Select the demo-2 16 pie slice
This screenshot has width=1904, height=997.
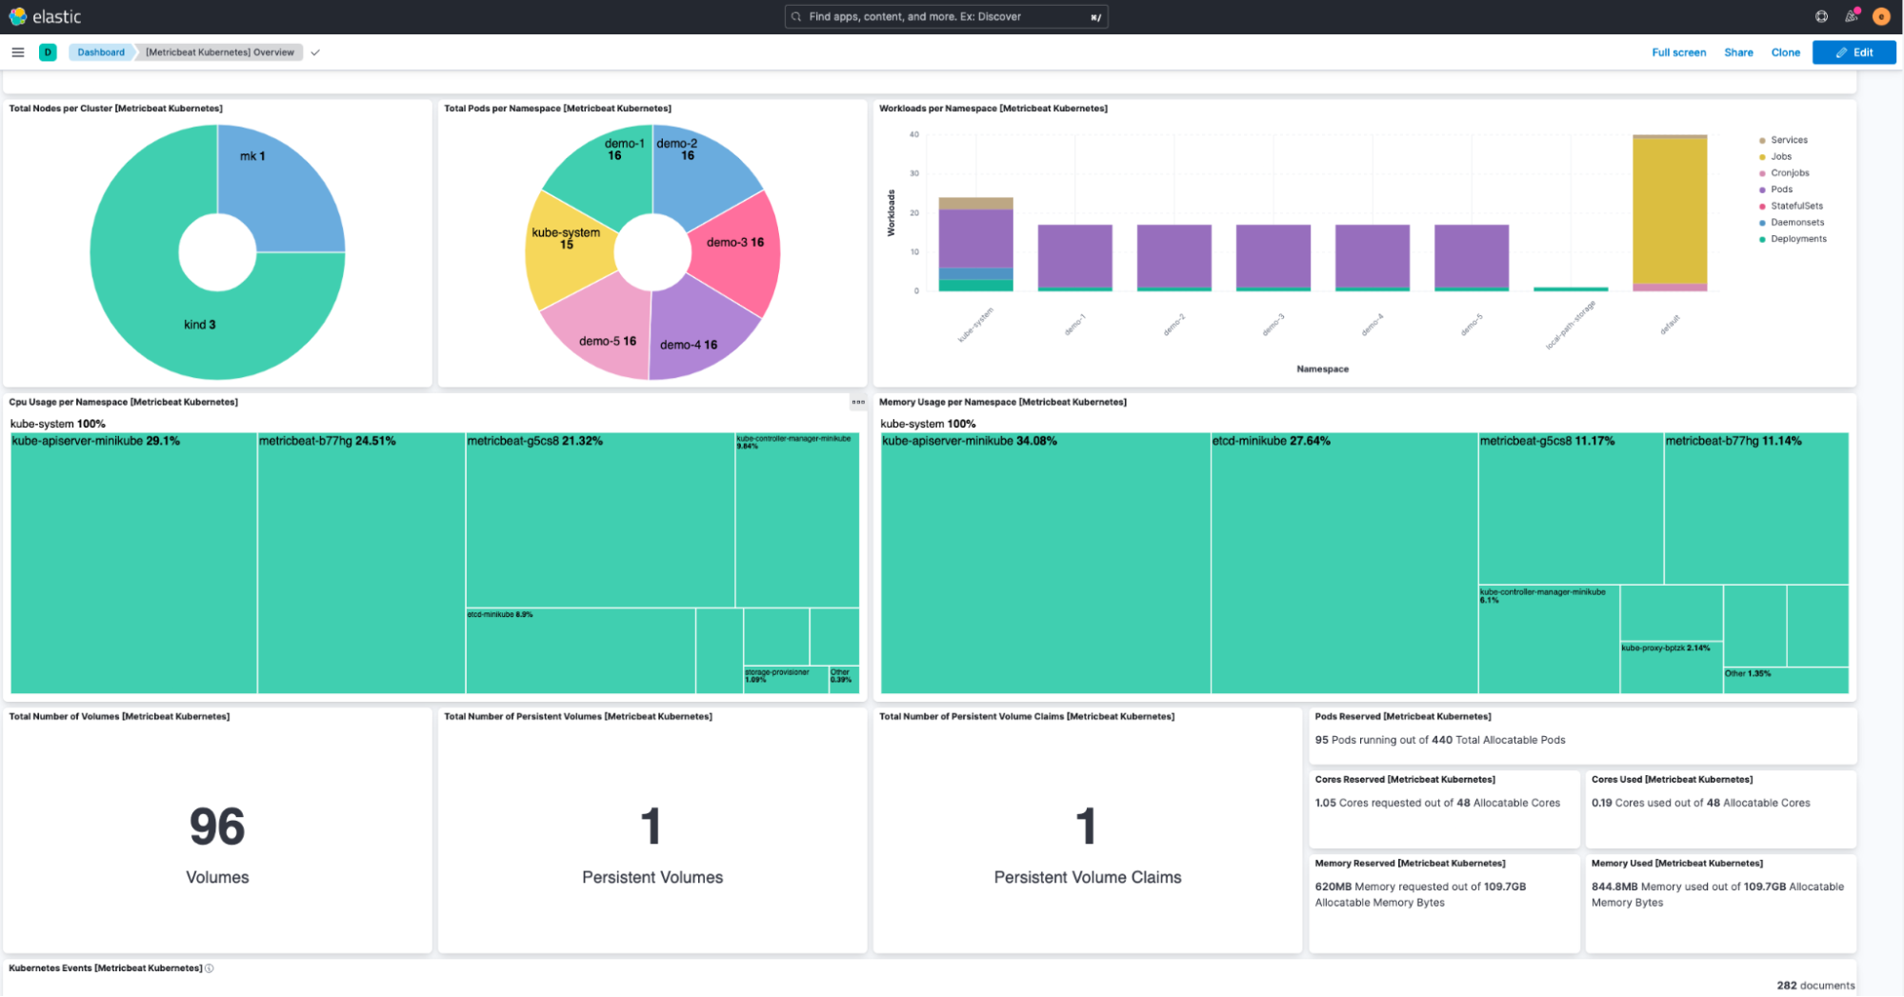(700, 176)
